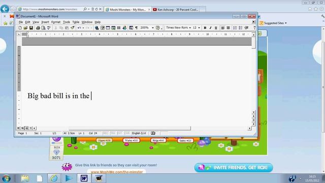The image size is (325, 183).
Task: Print the document using the printer icon
Action: (38, 28)
